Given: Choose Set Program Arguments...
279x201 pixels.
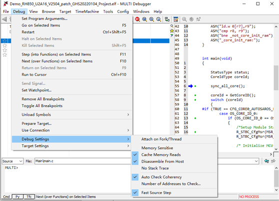Looking at the screenshot, I should [x=71, y=18].
